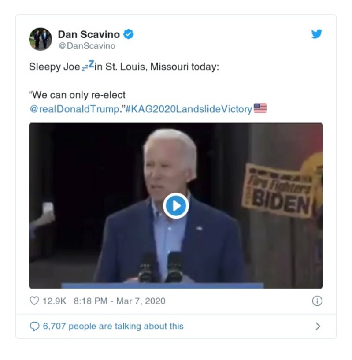Like the tweet with the heart icon
Screen dimensions: 352x360
34,301
